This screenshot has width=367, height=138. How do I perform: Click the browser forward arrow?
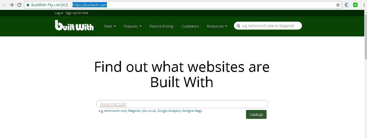(x=12, y=5)
